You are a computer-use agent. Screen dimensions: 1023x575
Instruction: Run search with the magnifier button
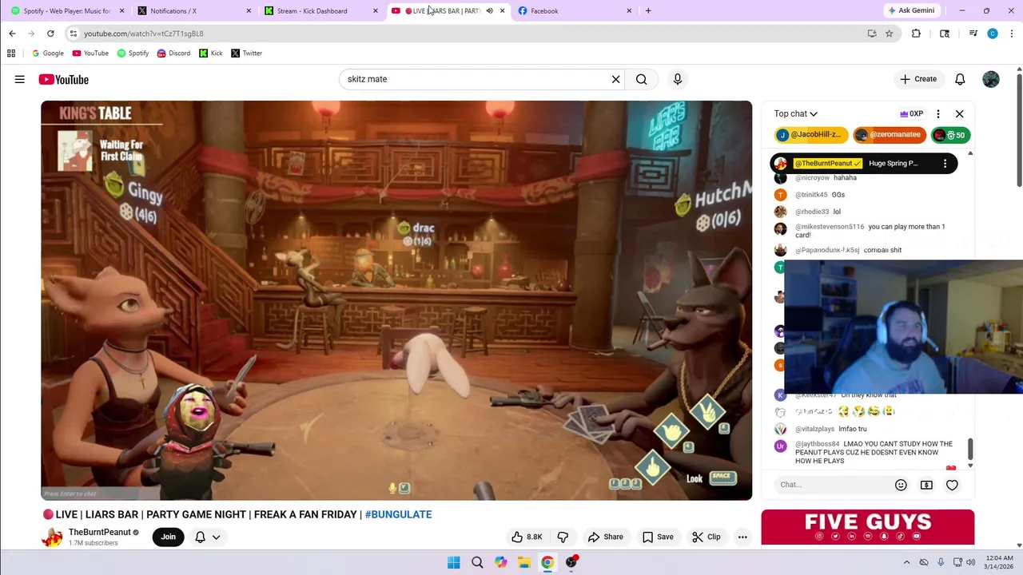(x=641, y=79)
